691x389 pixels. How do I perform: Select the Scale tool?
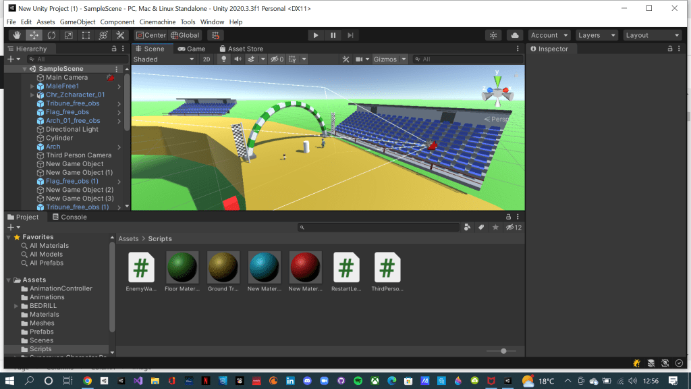pyautogui.click(x=68, y=35)
